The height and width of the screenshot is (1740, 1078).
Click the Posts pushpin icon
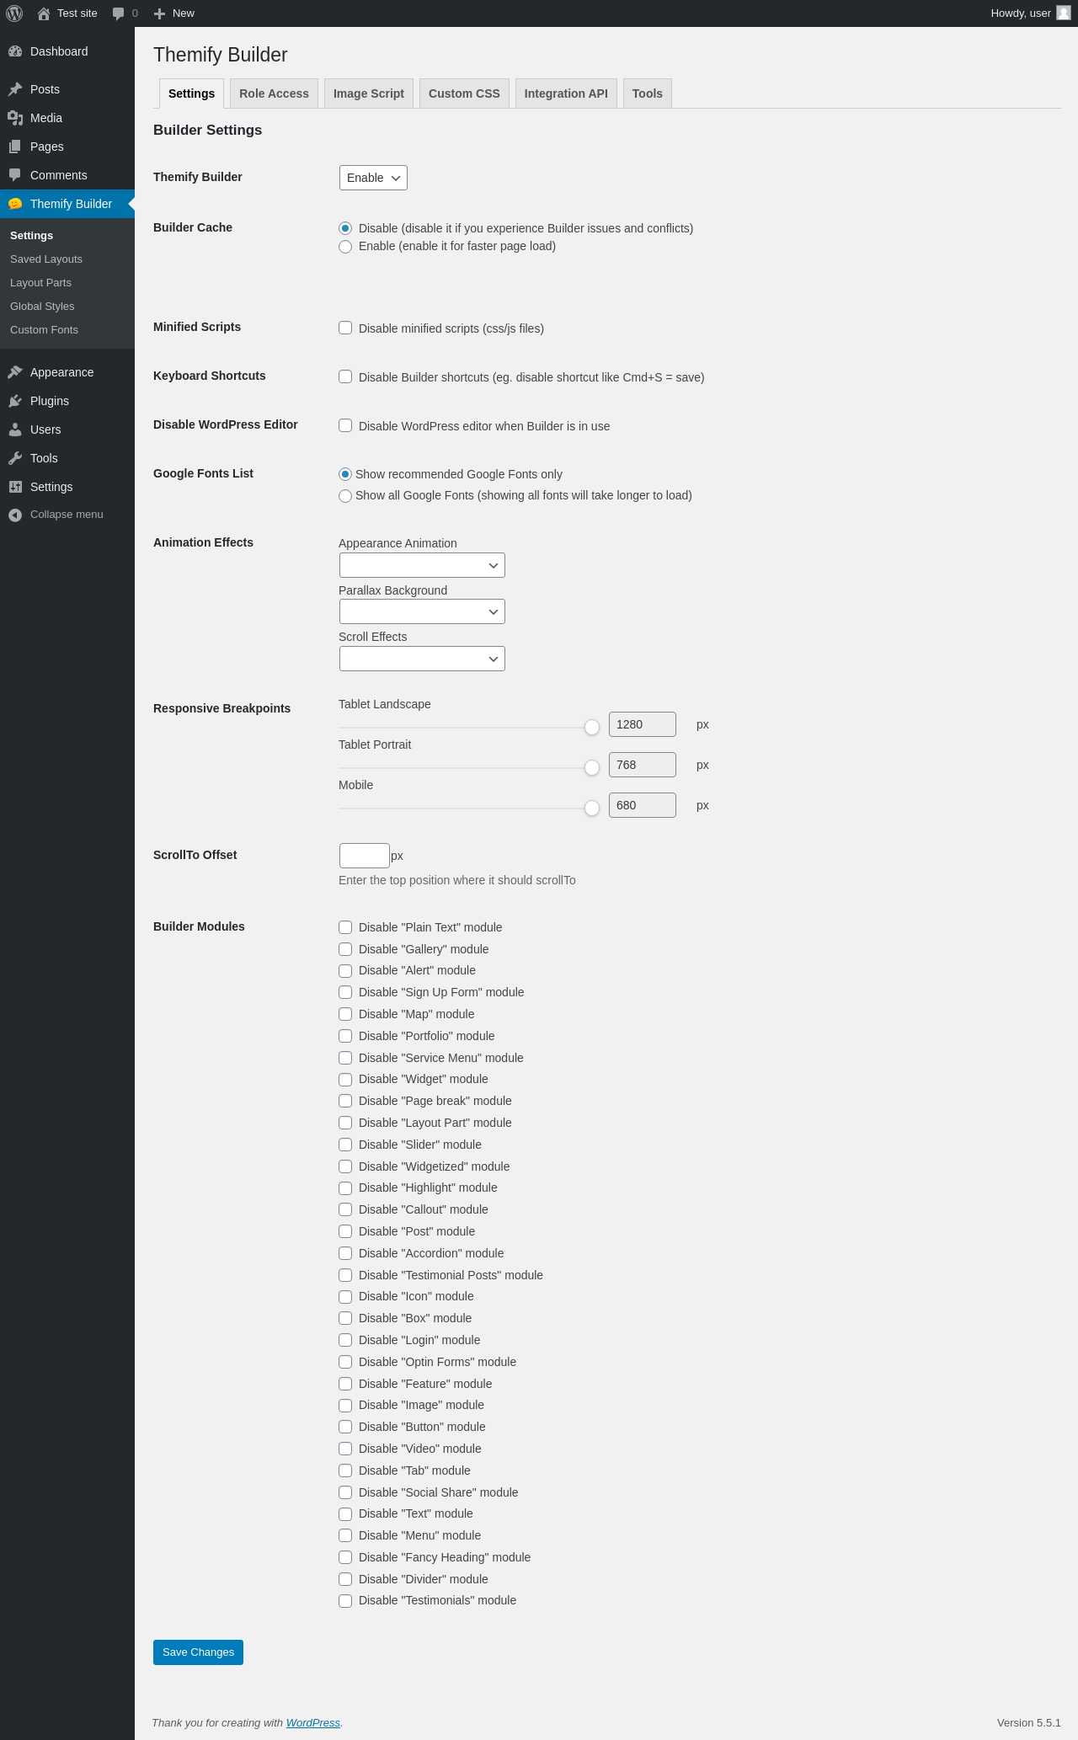coord(15,89)
